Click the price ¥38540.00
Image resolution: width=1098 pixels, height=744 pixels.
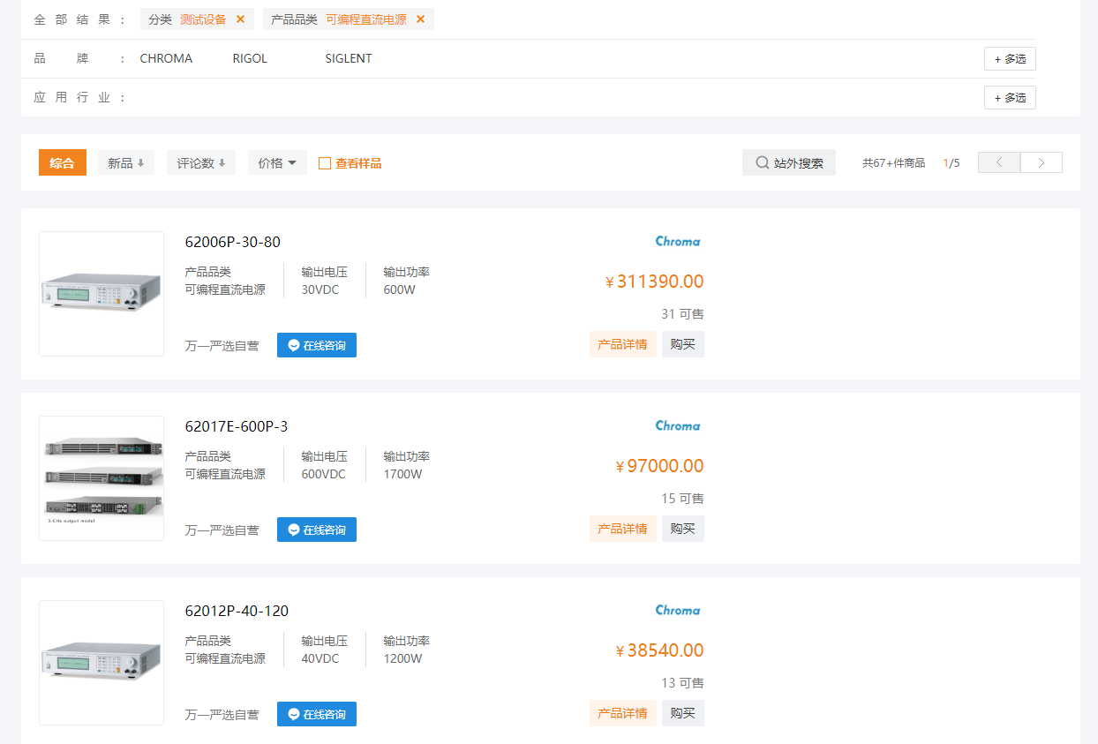[659, 650]
